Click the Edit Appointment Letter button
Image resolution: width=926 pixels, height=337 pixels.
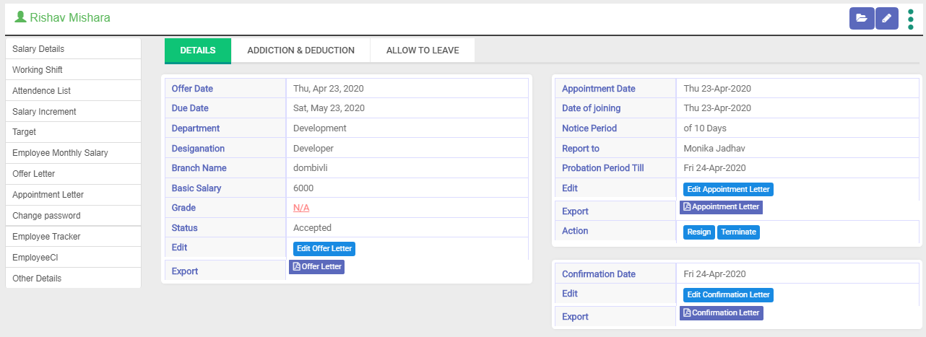(x=728, y=189)
